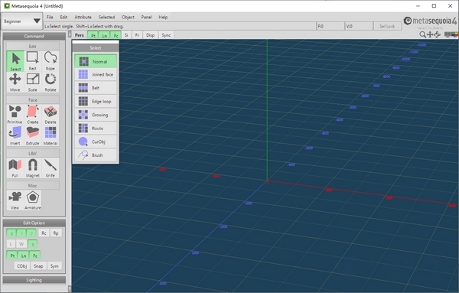Choose Edge loop selection mode

(96, 101)
